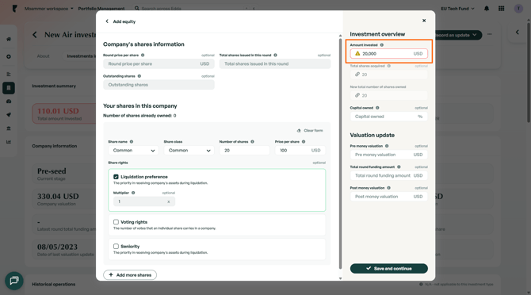Click warning triangle in Amount invested field
The image size is (531, 295).
click(x=357, y=53)
